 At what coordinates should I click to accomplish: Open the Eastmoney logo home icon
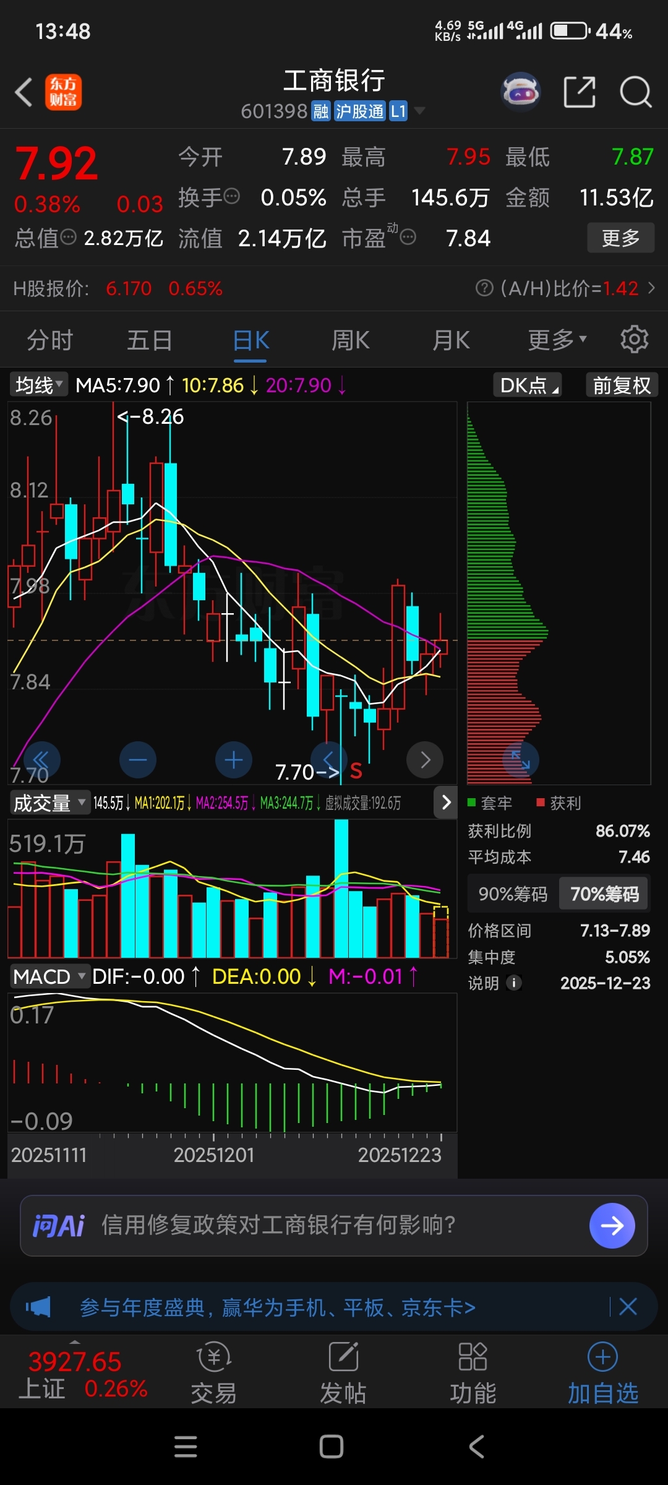[x=63, y=92]
